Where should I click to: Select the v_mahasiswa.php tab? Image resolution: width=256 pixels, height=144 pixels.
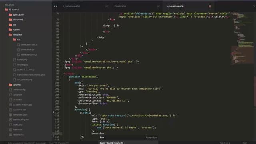click(x=175, y=6)
